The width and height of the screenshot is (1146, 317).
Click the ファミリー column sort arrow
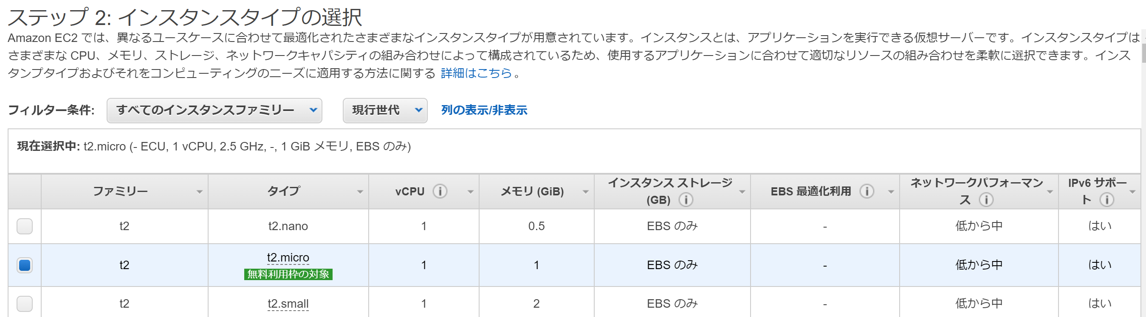(x=200, y=192)
